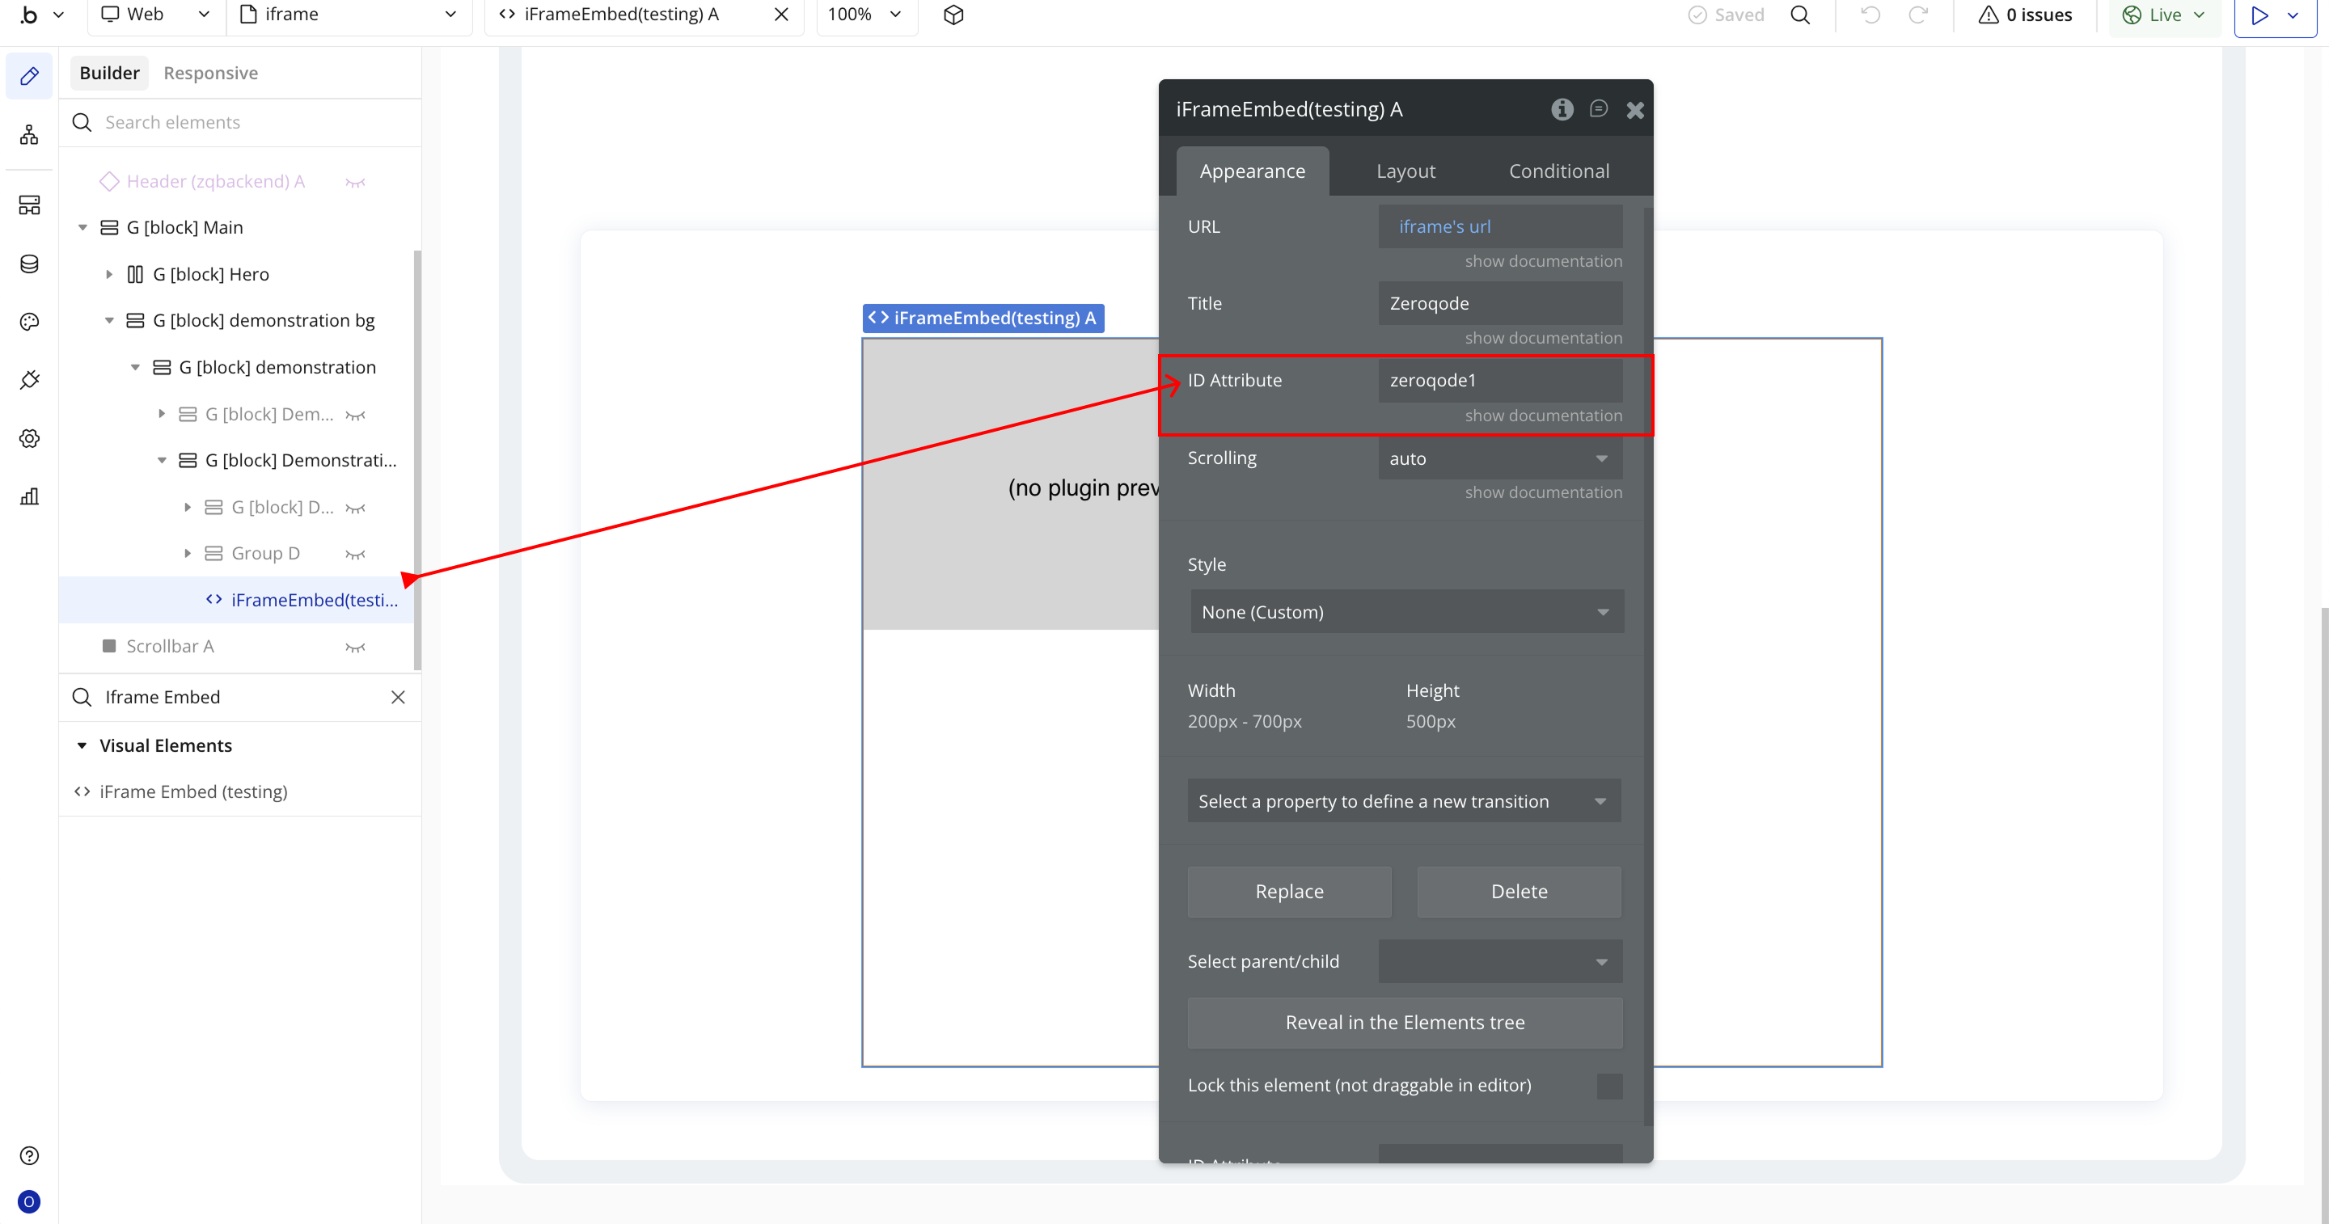2329x1224 pixels.
Task: Open the Style None (Custom) dropdown
Action: pos(1406,612)
